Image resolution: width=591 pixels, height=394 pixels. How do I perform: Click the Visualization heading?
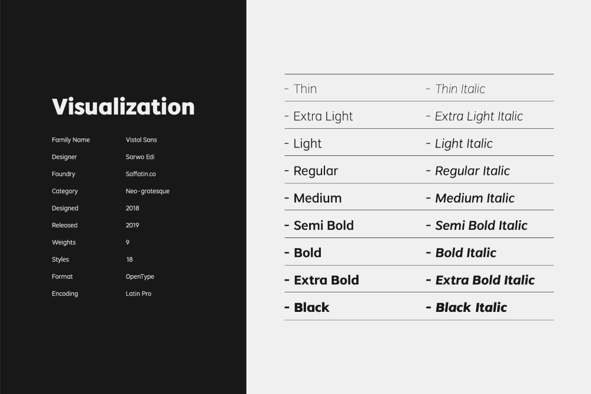pyautogui.click(x=123, y=107)
